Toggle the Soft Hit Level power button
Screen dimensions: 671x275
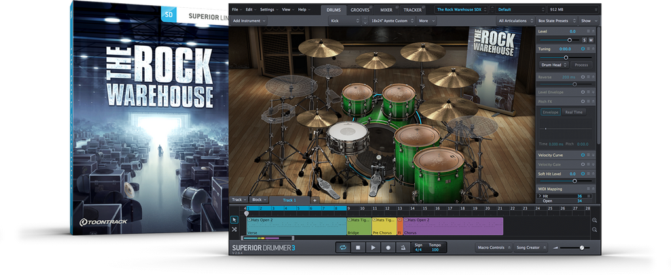[583, 174]
